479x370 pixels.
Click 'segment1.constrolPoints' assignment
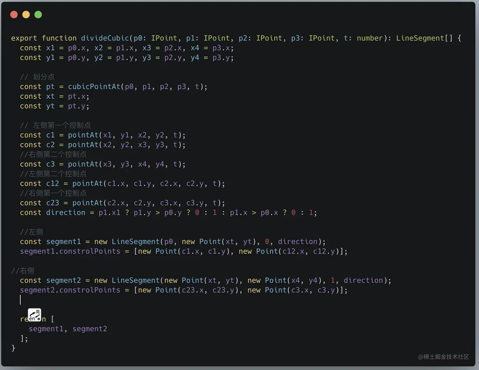coord(184,251)
